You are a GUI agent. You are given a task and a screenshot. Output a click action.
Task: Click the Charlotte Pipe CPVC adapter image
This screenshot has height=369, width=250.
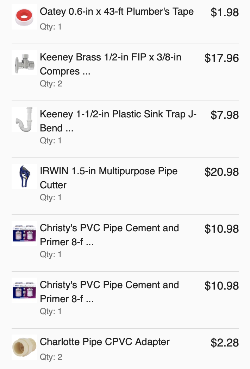tap(24, 347)
